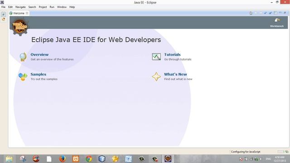The image size is (290, 163).
Task: Click 'Try out the samples' text
Action: (x=44, y=79)
